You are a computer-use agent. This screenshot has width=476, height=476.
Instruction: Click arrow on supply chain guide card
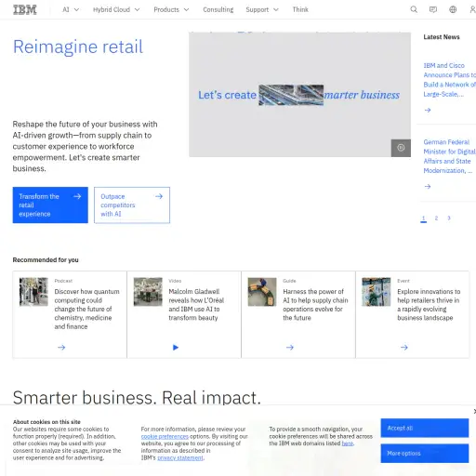[x=290, y=348]
